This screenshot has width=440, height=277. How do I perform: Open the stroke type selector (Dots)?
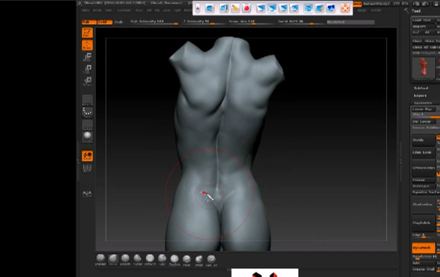click(x=87, y=112)
